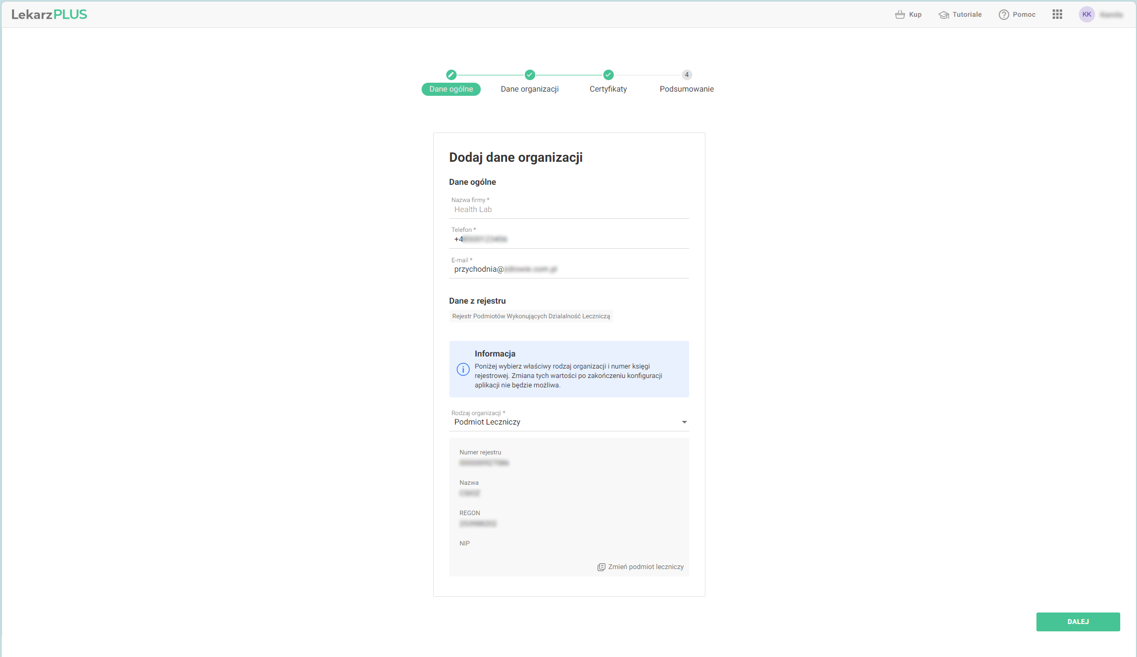
Task: Click the checkmark above Dane organizacji
Action: (529, 75)
